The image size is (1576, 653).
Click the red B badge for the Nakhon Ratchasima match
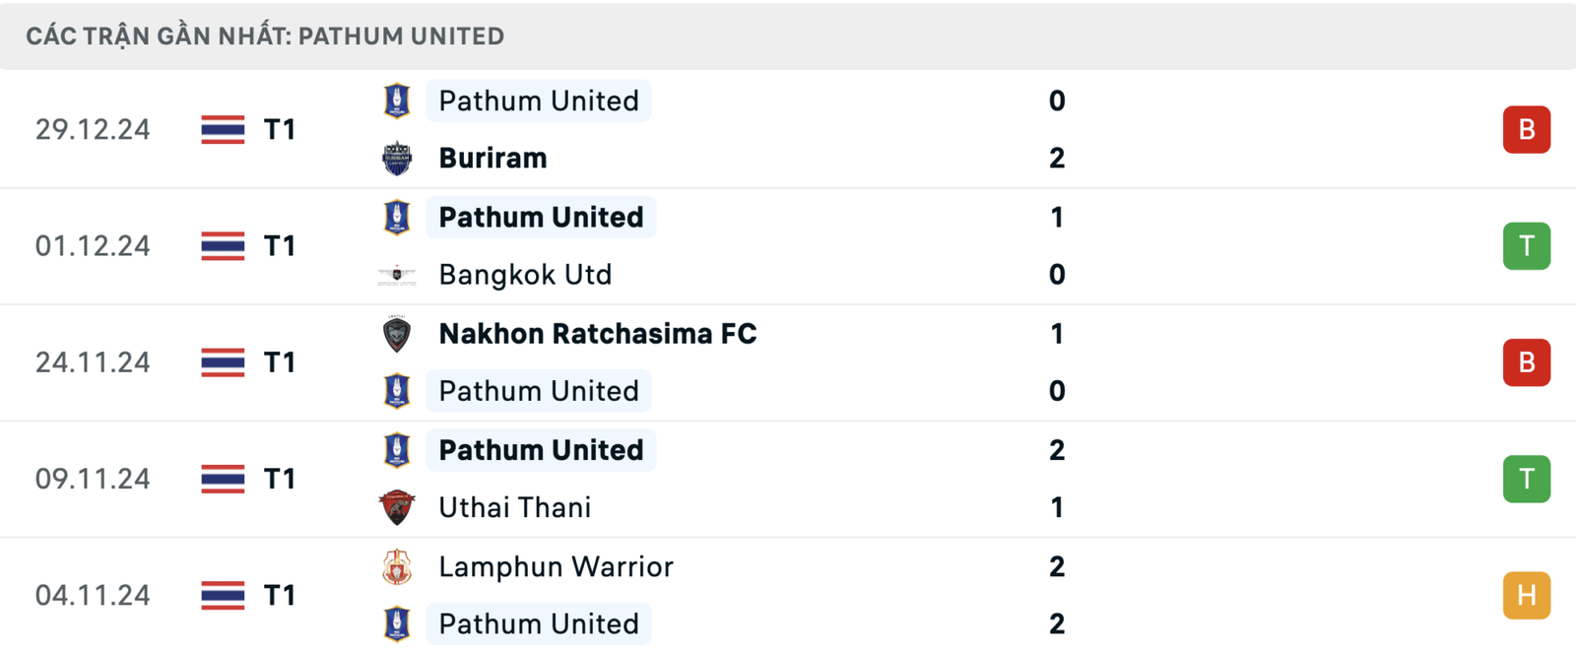click(x=1527, y=362)
